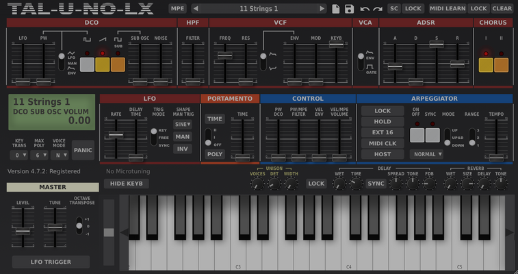Image resolution: width=518 pixels, height=274 pixels.
Task: Click the arpeggiator HOLD button
Action: pyautogui.click(x=383, y=122)
